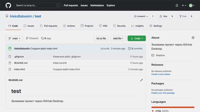Open the user avatar menu

(191, 5)
